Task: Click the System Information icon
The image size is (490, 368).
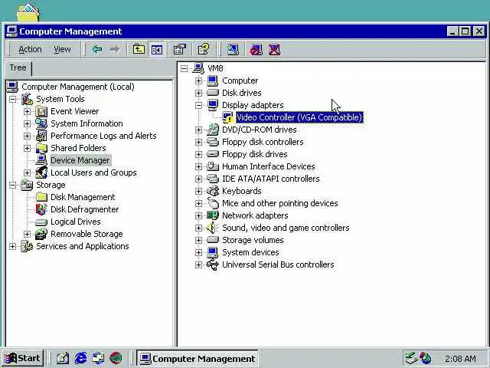Action: 41,123
